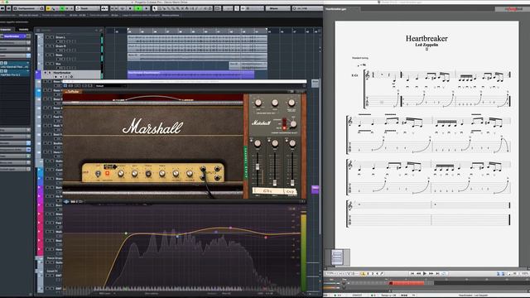This screenshot has height=298, width=530.
Task: Move the second channel fader in mic panel
Action: pos(275,183)
